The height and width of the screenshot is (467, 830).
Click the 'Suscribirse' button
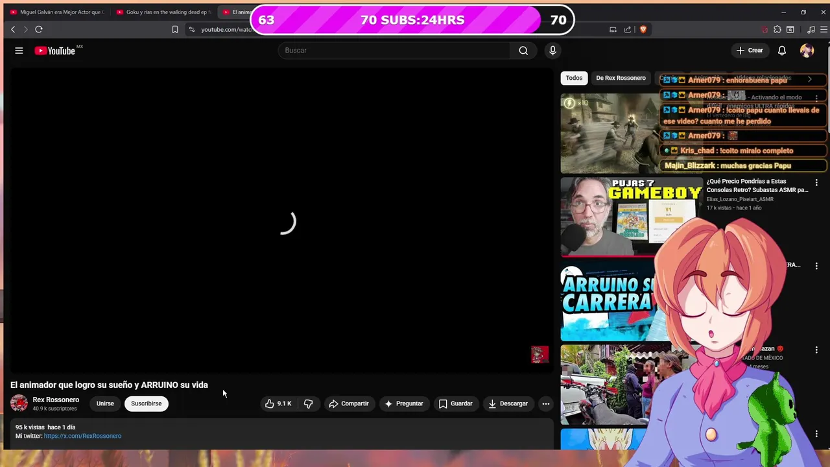click(x=147, y=403)
